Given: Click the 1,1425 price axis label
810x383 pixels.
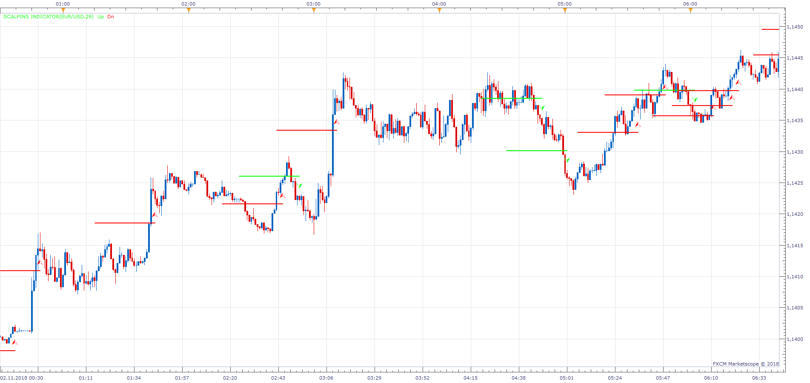Looking at the screenshot, I should coord(795,183).
